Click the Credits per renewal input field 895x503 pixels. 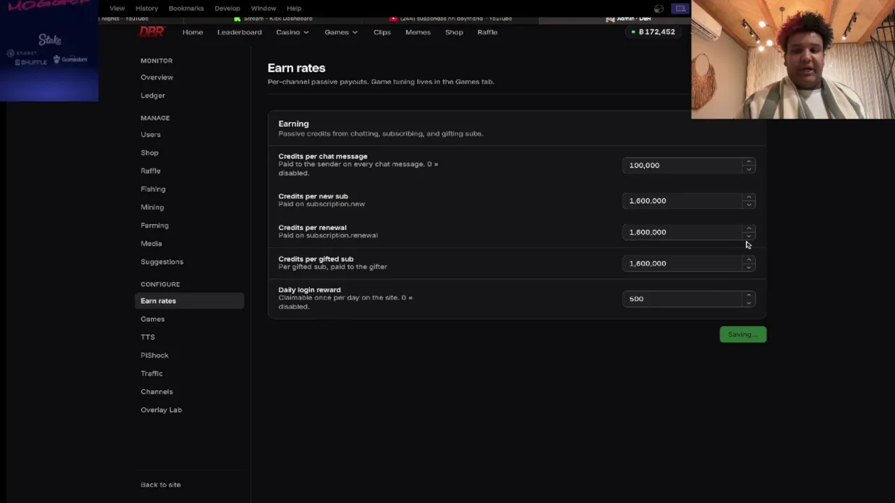[x=689, y=232]
